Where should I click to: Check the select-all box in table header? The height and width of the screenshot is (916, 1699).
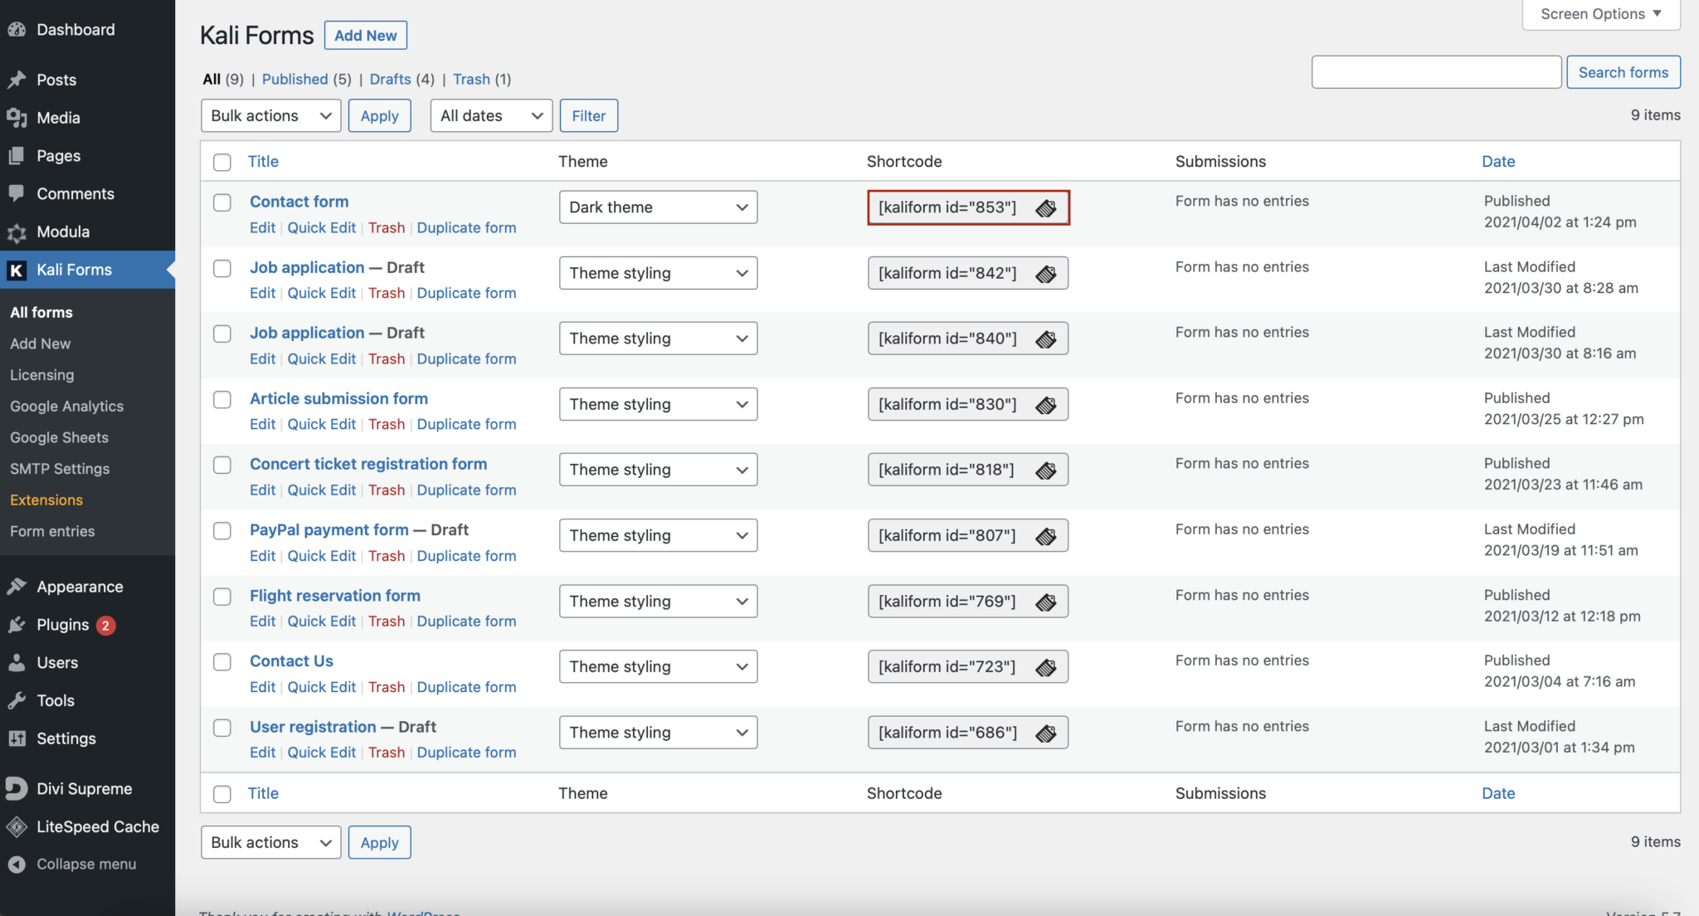coord(222,162)
